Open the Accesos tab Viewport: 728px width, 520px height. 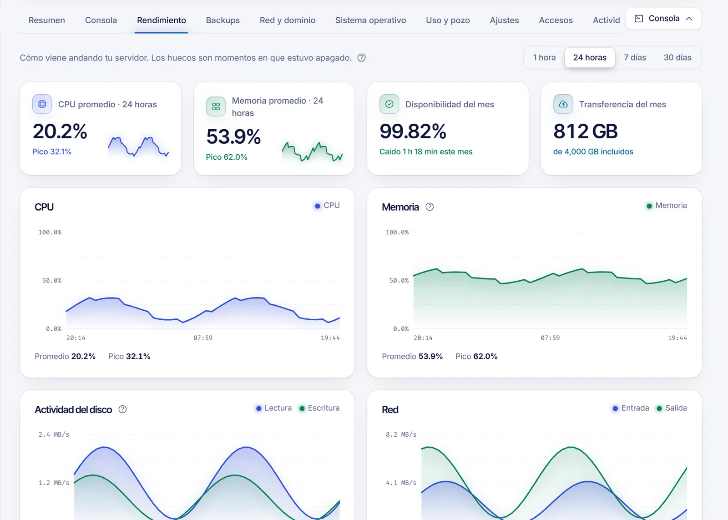coord(556,20)
